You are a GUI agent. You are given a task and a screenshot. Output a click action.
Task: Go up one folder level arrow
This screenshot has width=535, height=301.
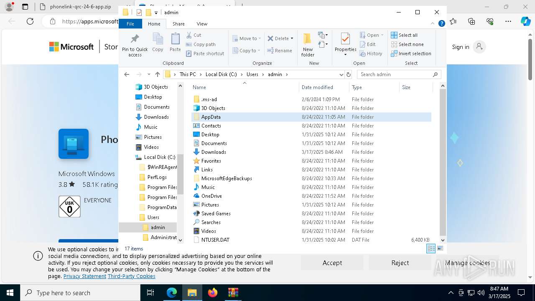click(157, 74)
